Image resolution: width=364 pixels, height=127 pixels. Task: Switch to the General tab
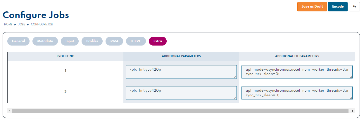pos(18,41)
